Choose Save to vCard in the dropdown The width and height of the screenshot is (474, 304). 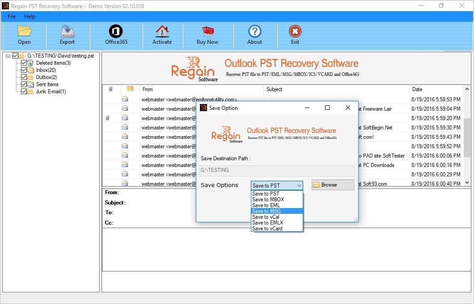point(277,229)
